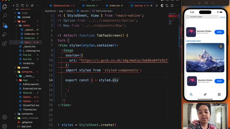Open app.json in explorer

[x=26, y=126]
